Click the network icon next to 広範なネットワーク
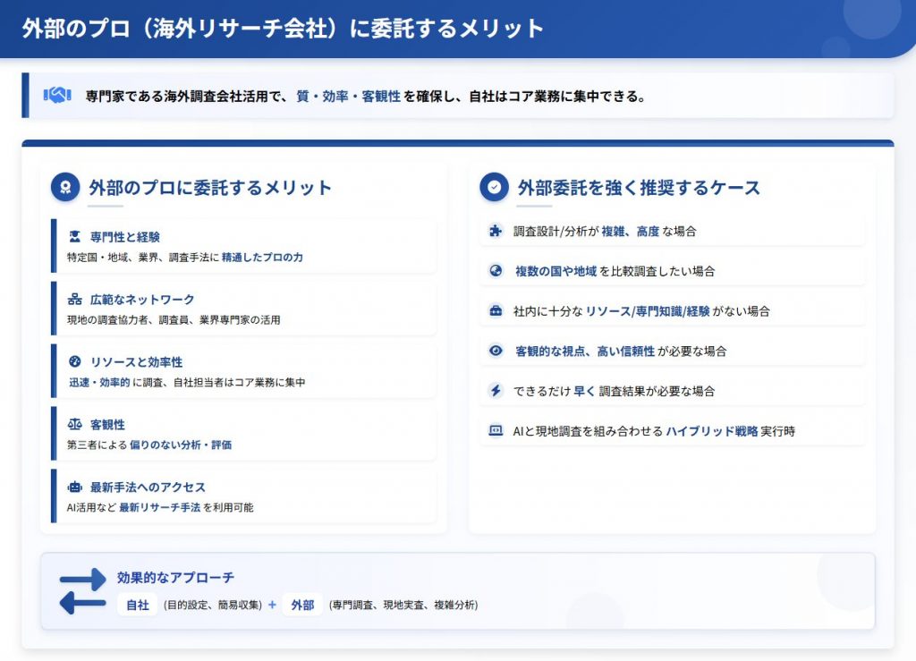The width and height of the screenshot is (916, 661). [x=75, y=300]
